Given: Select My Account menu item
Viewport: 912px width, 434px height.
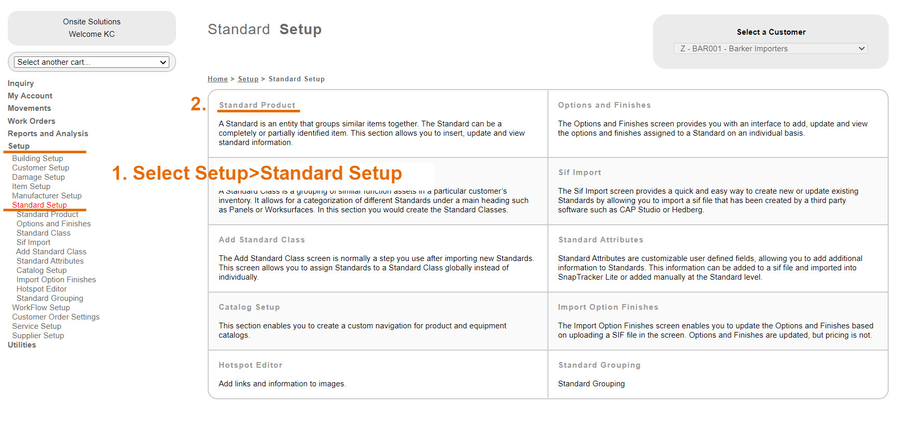Looking at the screenshot, I should (30, 96).
